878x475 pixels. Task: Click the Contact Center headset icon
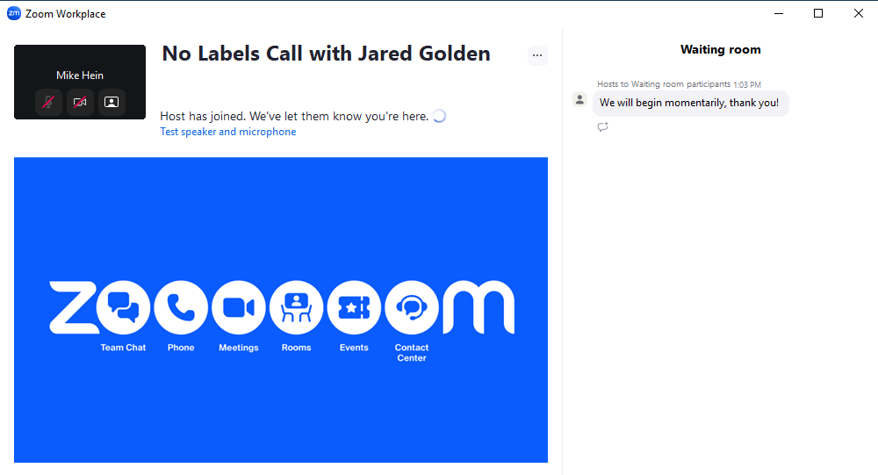click(x=412, y=307)
